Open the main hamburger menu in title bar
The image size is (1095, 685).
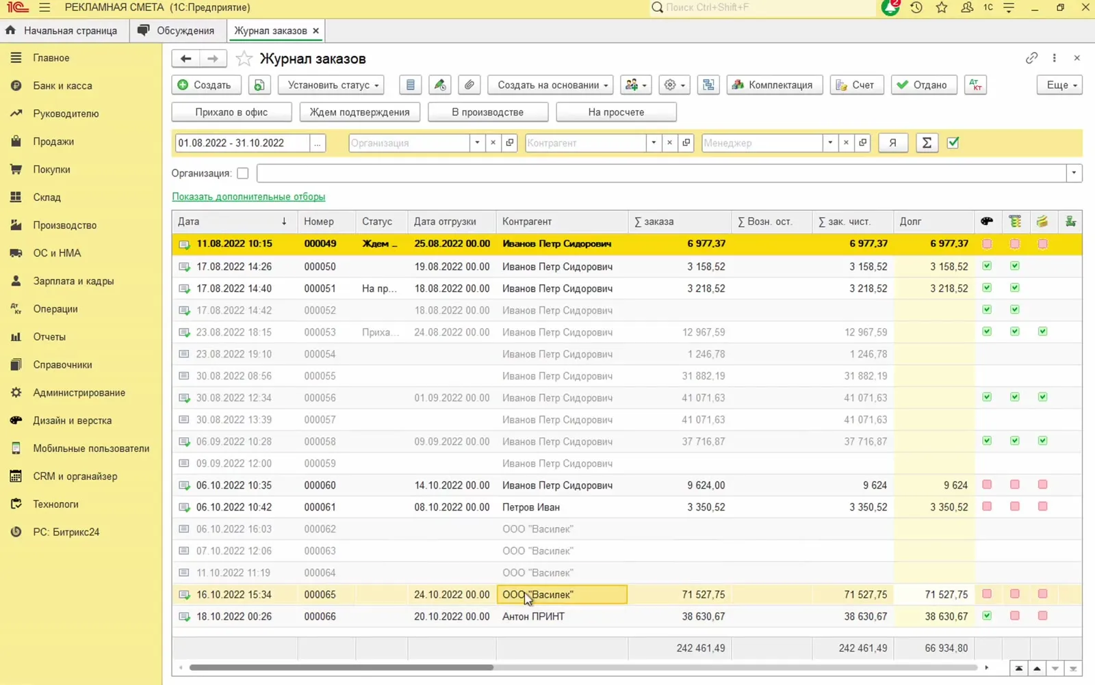tap(45, 8)
